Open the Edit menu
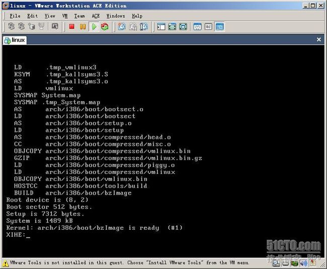This screenshot has width=327, height=269. pyautogui.click(x=32, y=16)
